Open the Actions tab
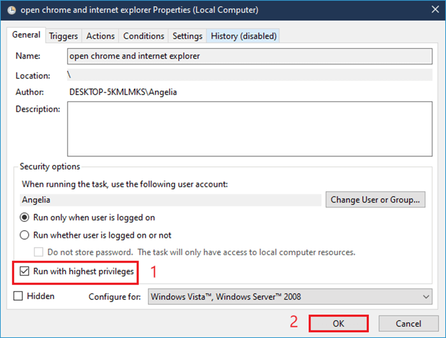 [x=101, y=36]
